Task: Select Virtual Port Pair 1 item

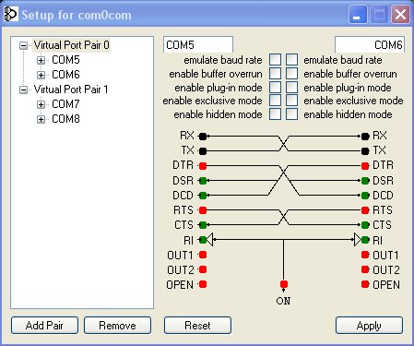Action: pyautogui.click(x=71, y=89)
